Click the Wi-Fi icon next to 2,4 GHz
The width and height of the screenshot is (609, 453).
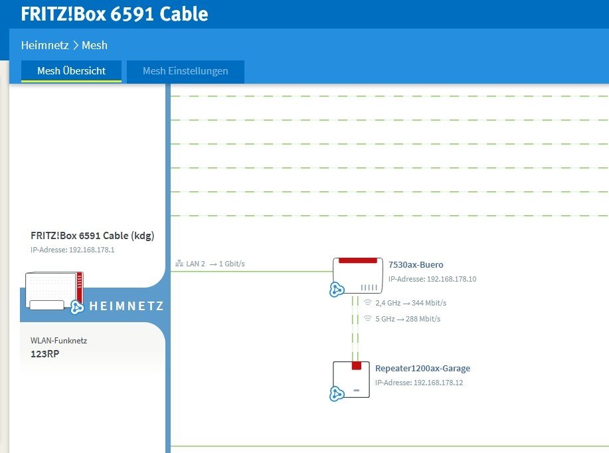tap(367, 302)
